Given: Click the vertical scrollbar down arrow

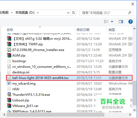Looking at the screenshot, I should coord(134,110).
